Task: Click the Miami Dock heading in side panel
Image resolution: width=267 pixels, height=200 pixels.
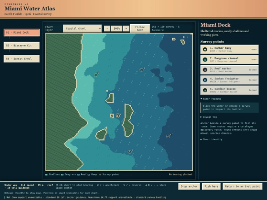Action: tap(215, 25)
